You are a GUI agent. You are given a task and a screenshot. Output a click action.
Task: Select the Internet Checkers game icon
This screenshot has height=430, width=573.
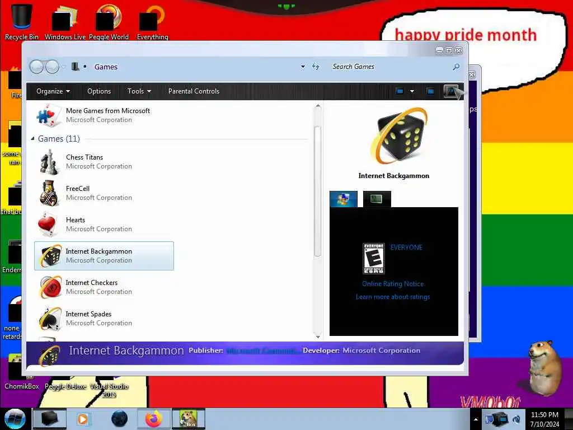click(50, 287)
